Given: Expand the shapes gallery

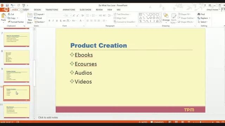Looking at the screenshot, I should [x=160, y=21].
